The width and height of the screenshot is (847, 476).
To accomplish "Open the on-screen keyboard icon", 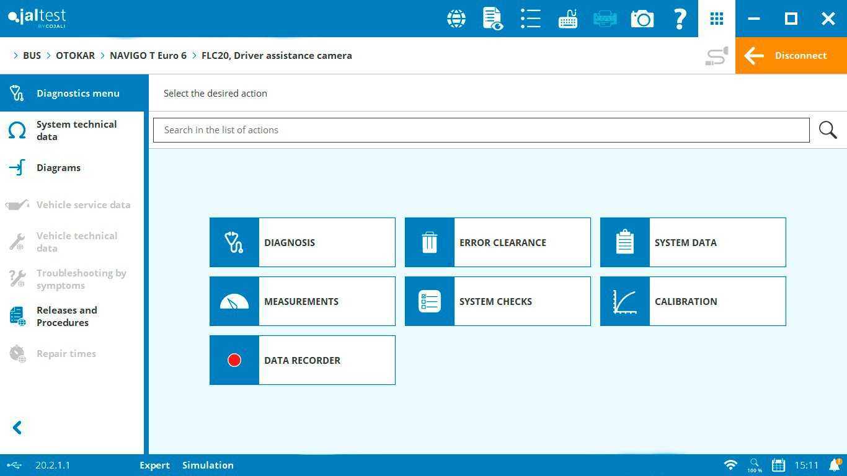I will coord(568,19).
